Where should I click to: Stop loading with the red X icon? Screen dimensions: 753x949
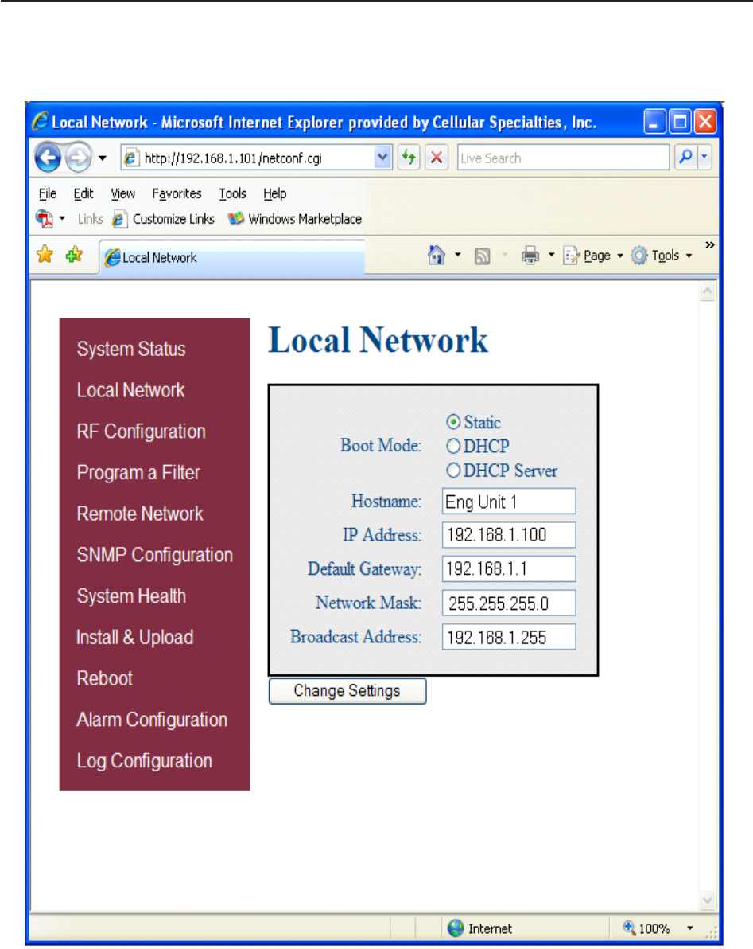click(437, 158)
